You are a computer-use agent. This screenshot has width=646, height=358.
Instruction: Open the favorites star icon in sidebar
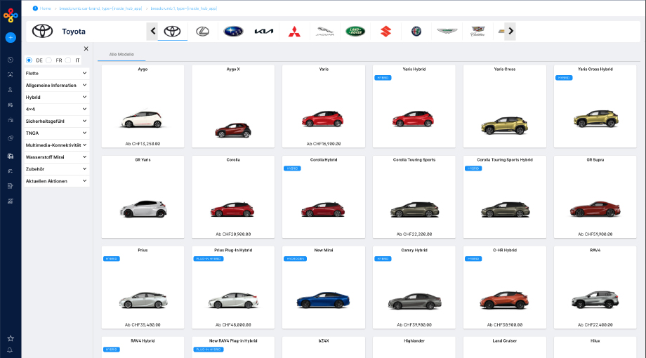[11, 338]
